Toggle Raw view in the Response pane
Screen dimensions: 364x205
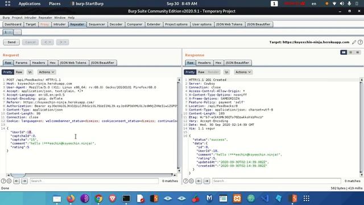[x=201, y=72]
